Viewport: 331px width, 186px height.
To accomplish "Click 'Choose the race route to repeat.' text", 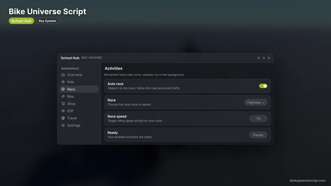I will 130,104.
